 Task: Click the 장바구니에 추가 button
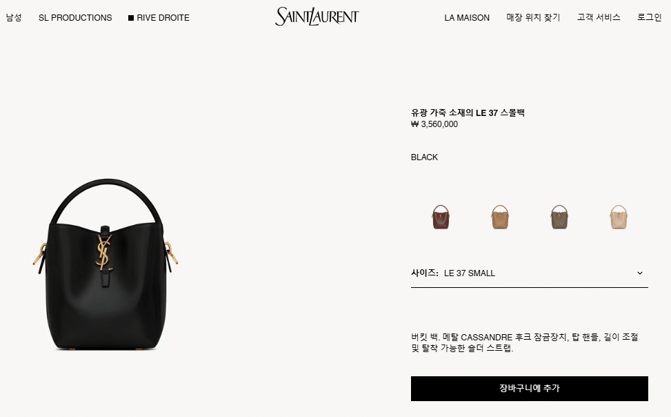pyautogui.click(x=530, y=388)
